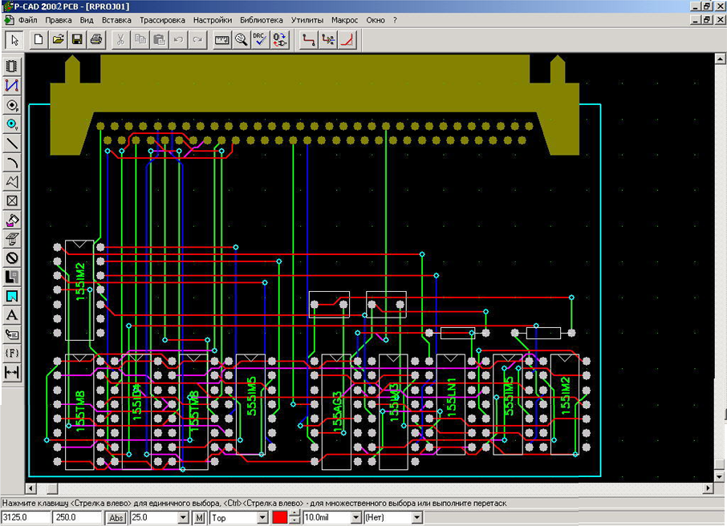This screenshot has width=727, height=526.
Task: Run the DRC design rule check
Action: click(x=260, y=40)
